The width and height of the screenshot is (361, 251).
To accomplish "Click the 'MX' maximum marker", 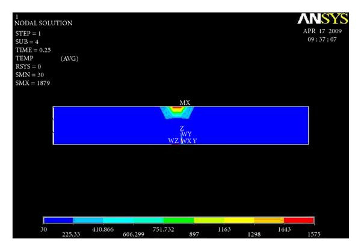I will click(185, 103).
